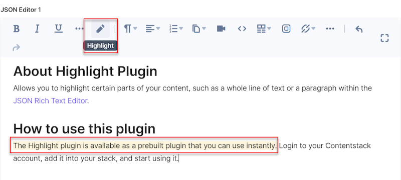Viewport: 401px width, 180px height.
Task: Open the ellipsis menu next to Underline
Action: point(79,29)
